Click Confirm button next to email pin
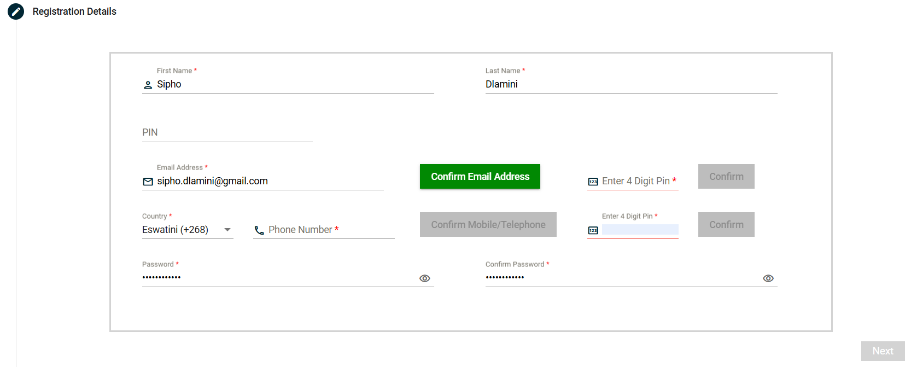The width and height of the screenshot is (917, 367). point(726,177)
